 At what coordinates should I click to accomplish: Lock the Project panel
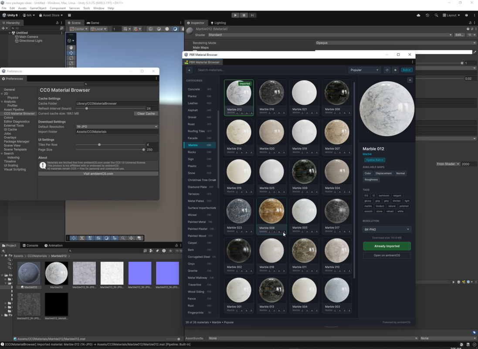click(176, 246)
